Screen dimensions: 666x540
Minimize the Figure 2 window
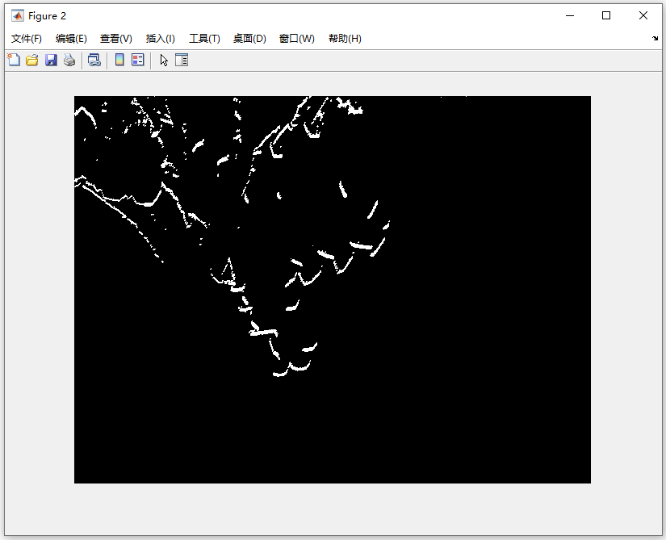tap(570, 15)
